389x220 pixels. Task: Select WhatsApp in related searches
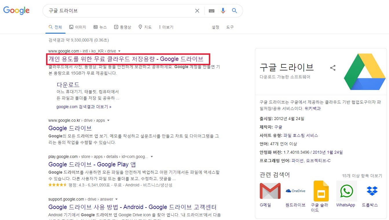click(346, 191)
